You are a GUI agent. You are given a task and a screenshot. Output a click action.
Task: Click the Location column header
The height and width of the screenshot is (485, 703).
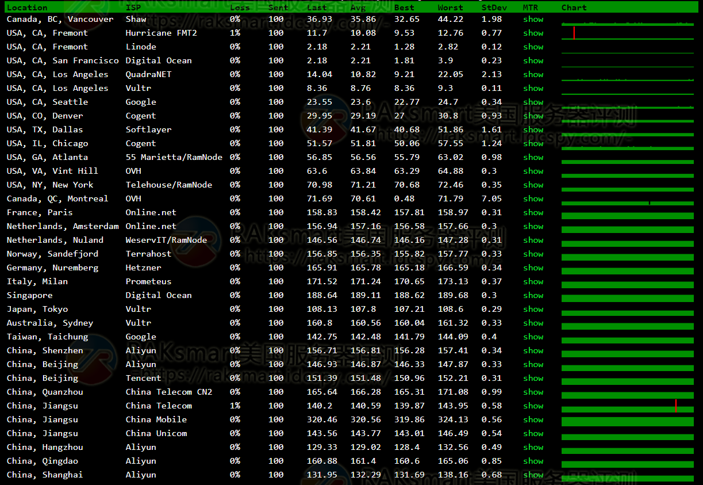pos(27,7)
